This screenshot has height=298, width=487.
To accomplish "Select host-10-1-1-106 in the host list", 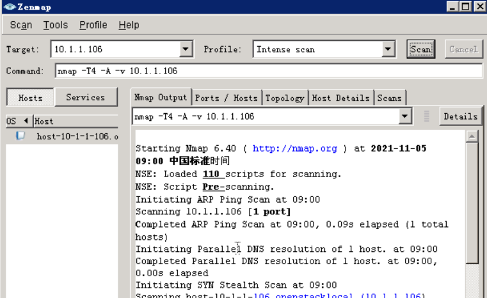I will (x=77, y=136).
